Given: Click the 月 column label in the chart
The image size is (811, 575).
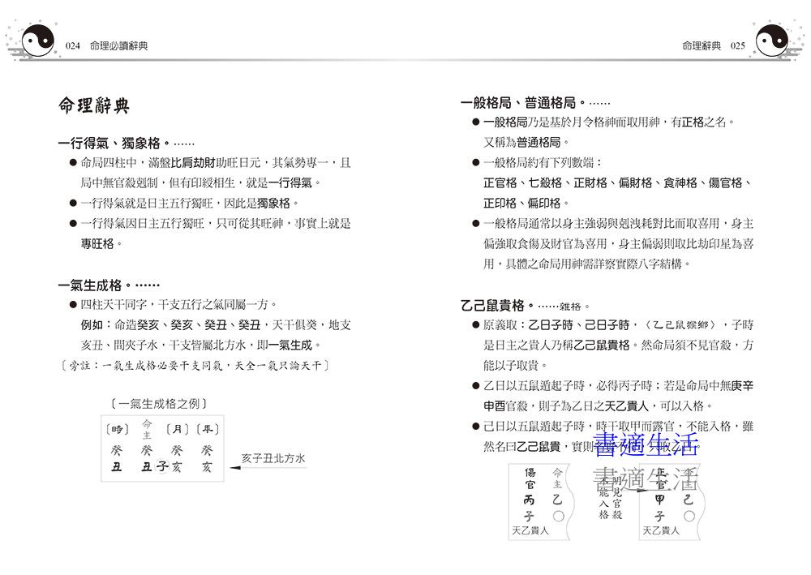Looking at the screenshot, I should 177,429.
